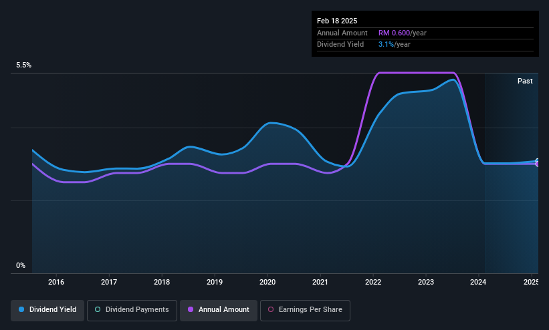Select the 2019 x-axis label

(x=215, y=282)
